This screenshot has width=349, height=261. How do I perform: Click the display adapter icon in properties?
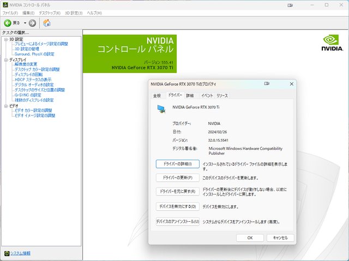point(161,108)
